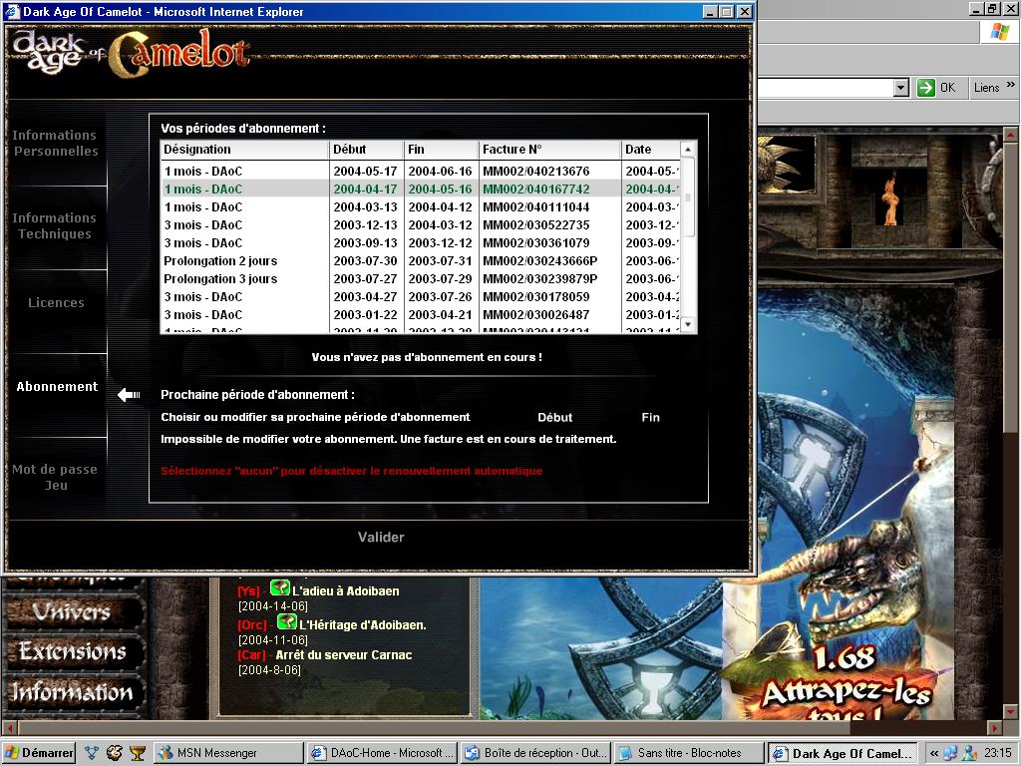Image resolution: width=1021 pixels, height=766 pixels.
Task: Select the row with invoice MM002/030361079
Action: click(x=421, y=242)
